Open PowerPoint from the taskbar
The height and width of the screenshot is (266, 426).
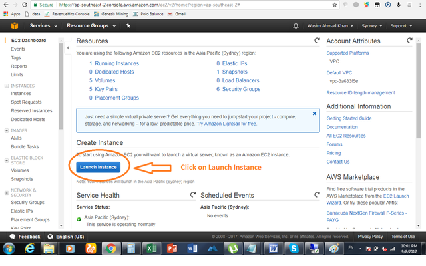tap(172, 248)
